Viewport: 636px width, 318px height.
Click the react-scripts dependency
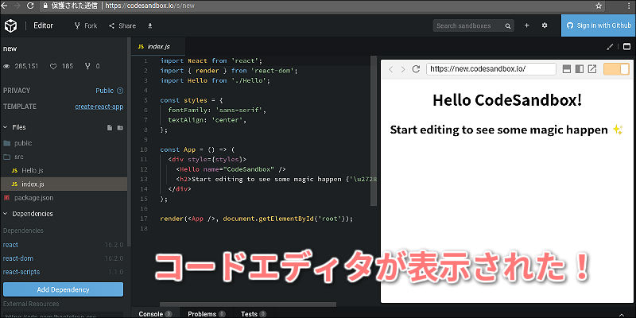tap(21, 272)
